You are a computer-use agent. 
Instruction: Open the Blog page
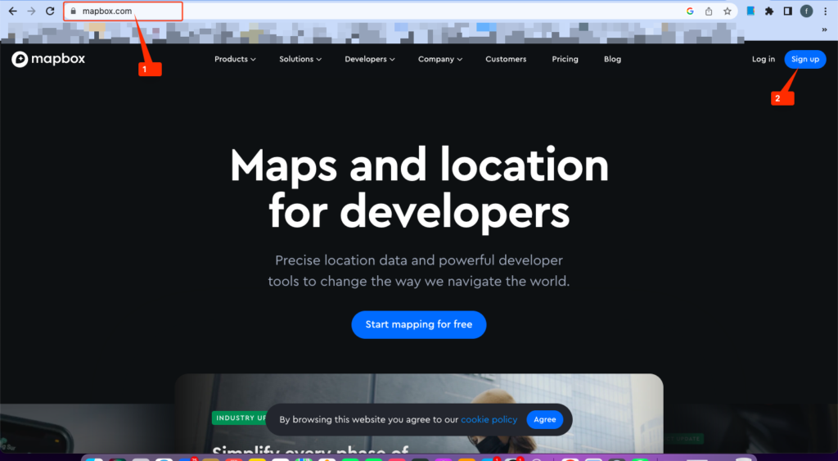pos(612,59)
